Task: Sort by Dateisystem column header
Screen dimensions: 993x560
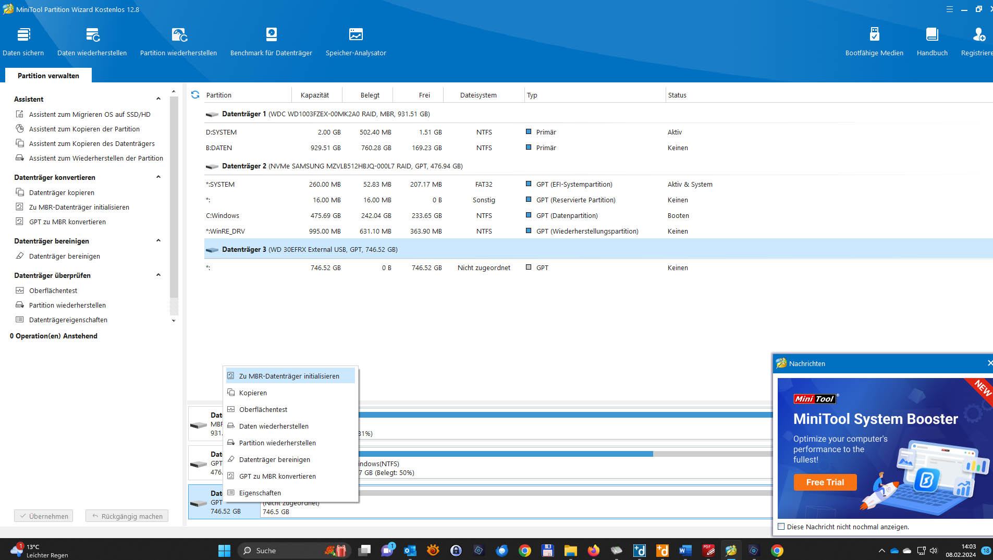Action: (479, 95)
